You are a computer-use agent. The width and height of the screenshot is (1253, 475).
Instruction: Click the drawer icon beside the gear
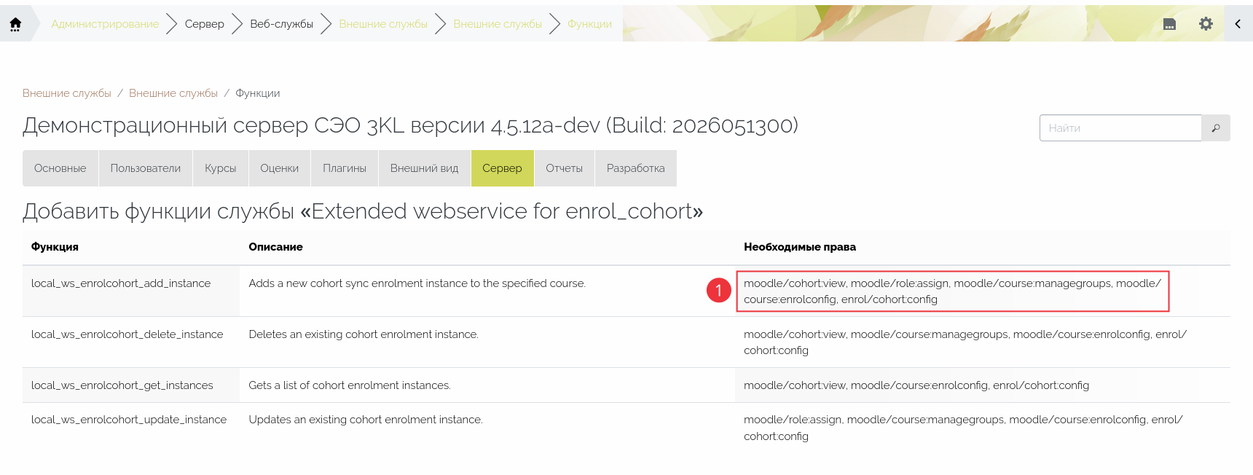click(1169, 24)
